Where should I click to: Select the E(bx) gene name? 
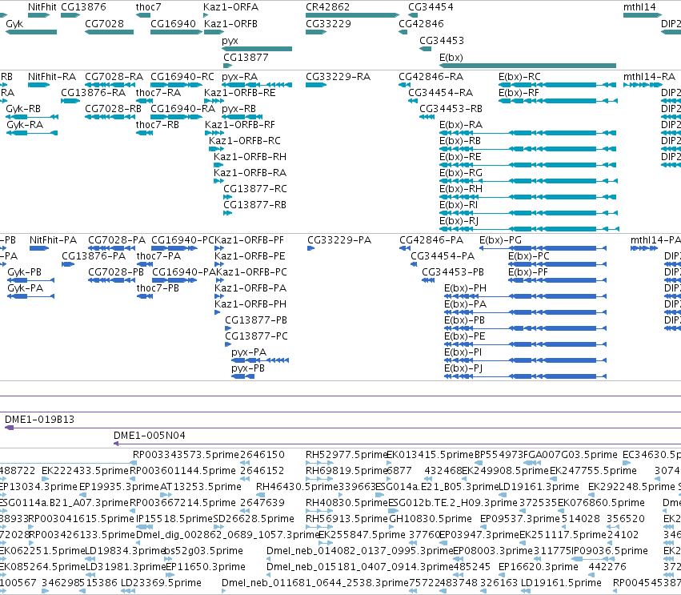pos(451,58)
